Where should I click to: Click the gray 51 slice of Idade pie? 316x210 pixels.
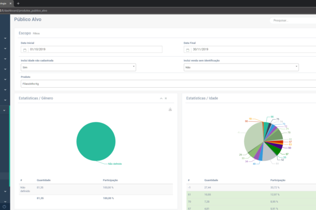tap(269, 153)
